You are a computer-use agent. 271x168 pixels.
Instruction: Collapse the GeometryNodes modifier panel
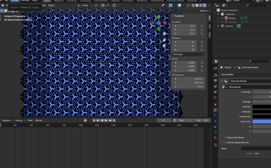point(222,81)
